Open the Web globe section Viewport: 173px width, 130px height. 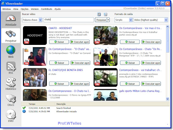[x=11, y=52]
